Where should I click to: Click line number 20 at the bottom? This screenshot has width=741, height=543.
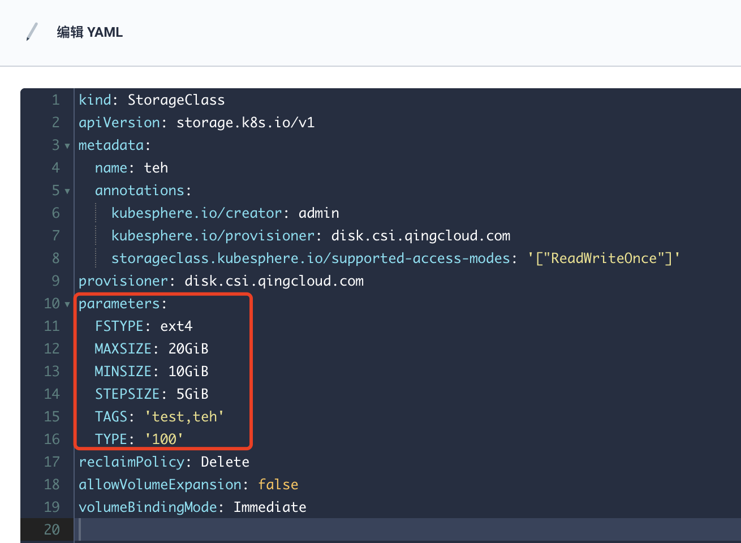point(53,529)
